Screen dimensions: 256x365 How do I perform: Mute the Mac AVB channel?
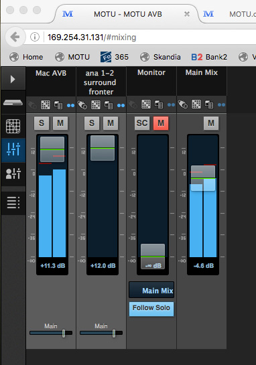tap(60, 123)
